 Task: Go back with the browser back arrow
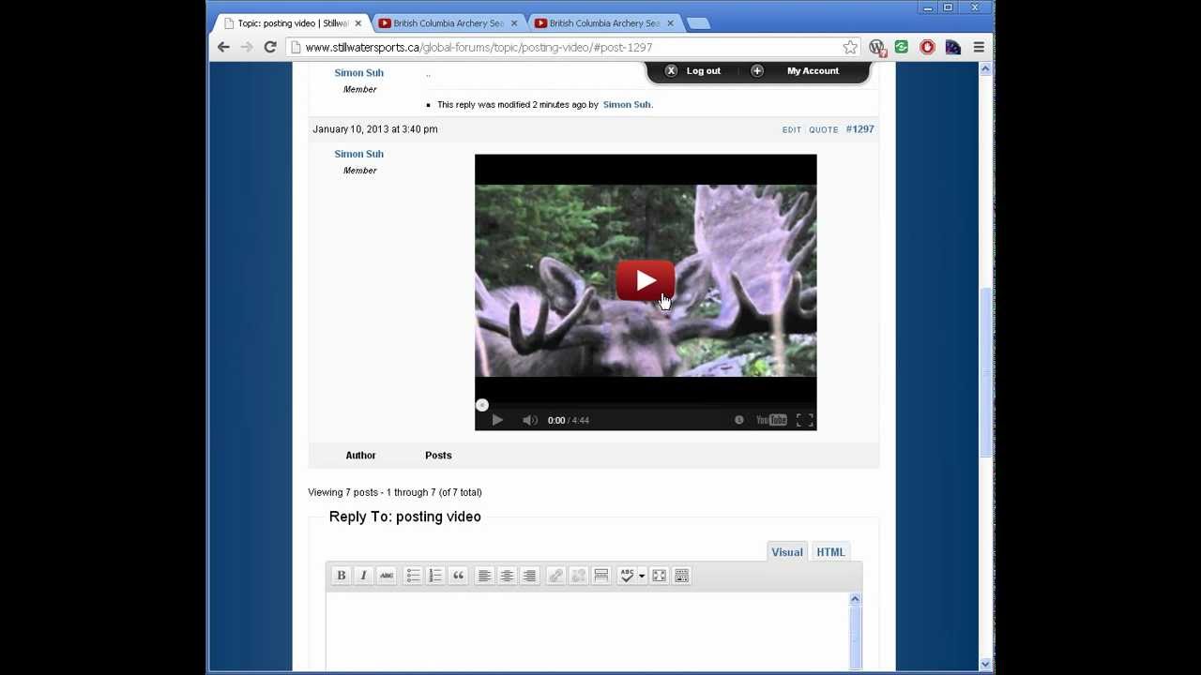click(x=223, y=47)
